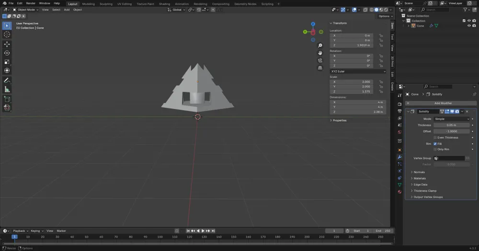The image size is (479, 251).
Task: Toggle Collection viewport visibility eye
Action: [x=469, y=21]
